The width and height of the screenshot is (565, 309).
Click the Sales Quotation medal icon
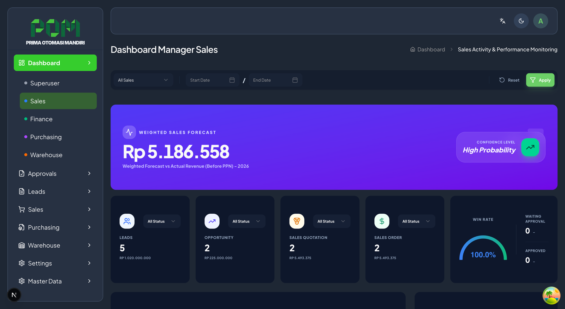coord(297,221)
